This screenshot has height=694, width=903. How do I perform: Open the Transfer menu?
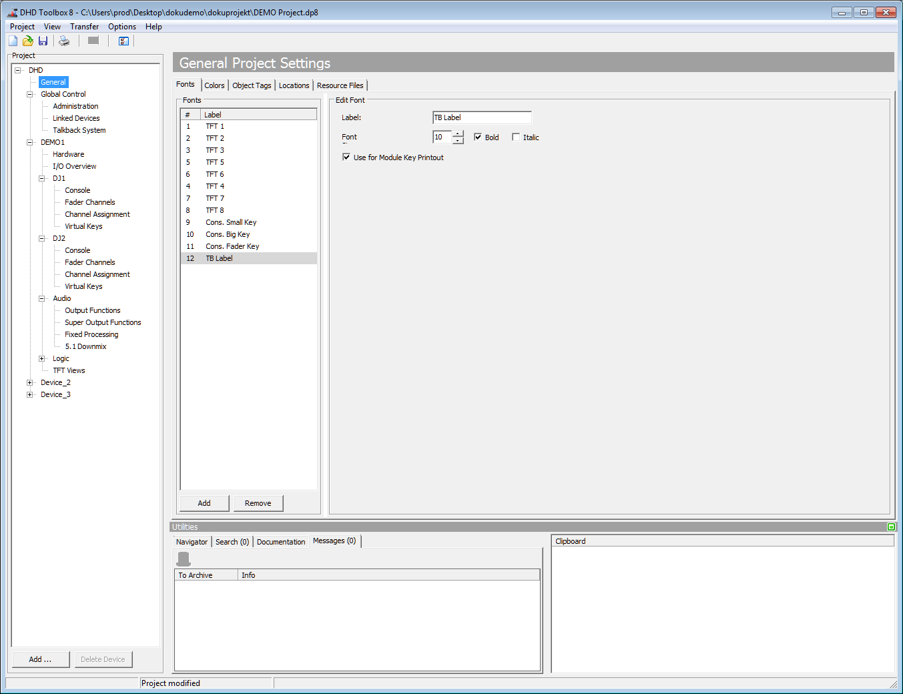click(x=84, y=26)
